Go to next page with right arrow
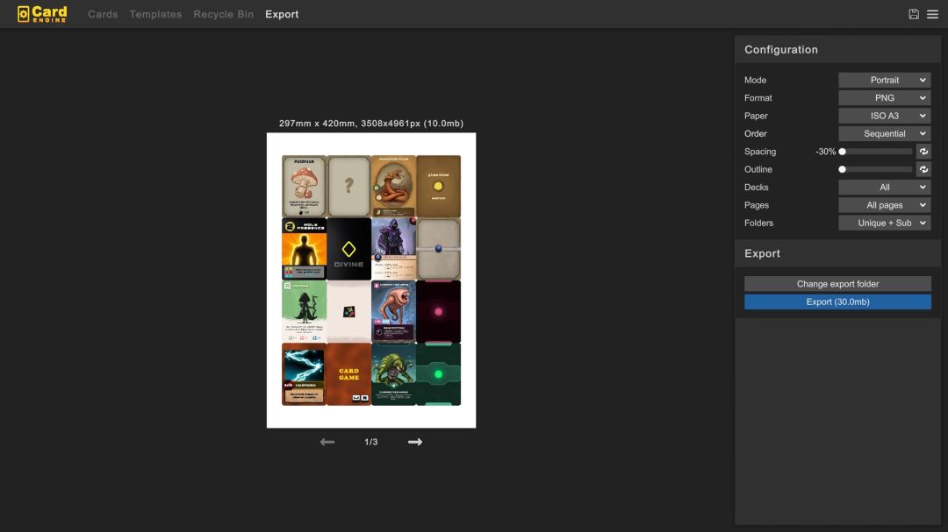The width and height of the screenshot is (948, 532). tap(415, 442)
